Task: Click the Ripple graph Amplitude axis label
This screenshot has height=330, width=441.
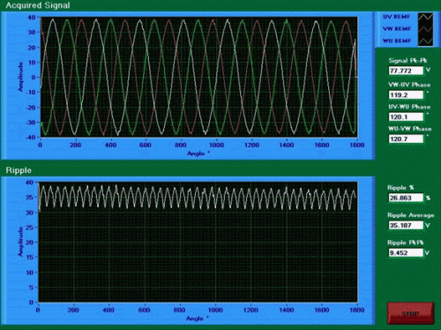Action: click(x=20, y=242)
